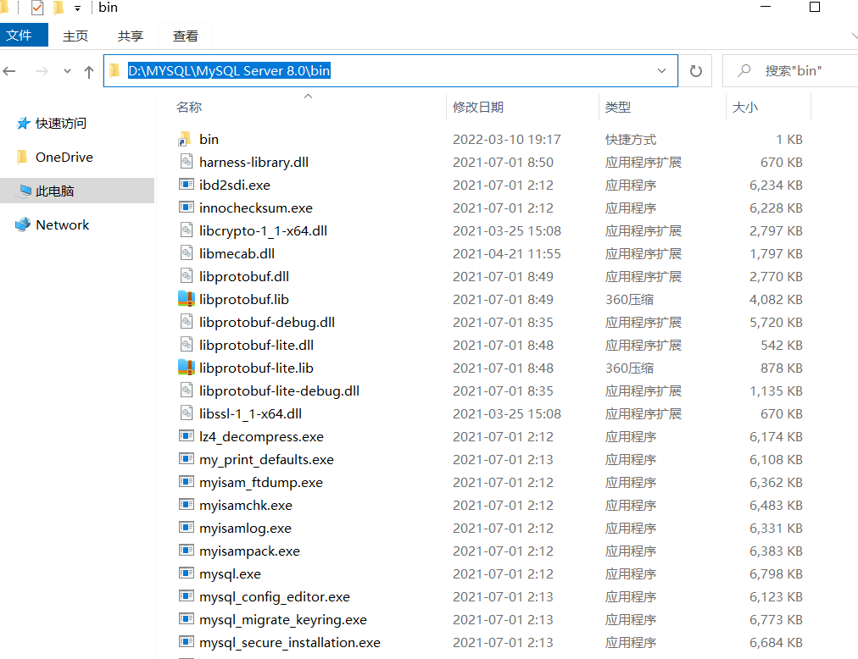The width and height of the screenshot is (858, 659).
Task: Select 此电脑 in the navigation pane
Action: coord(55,191)
